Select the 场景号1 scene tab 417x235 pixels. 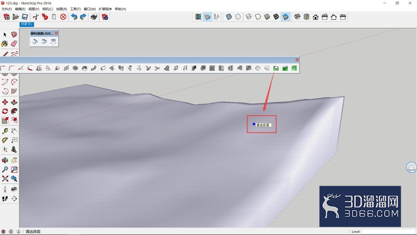pyautogui.click(x=27, y=24)
